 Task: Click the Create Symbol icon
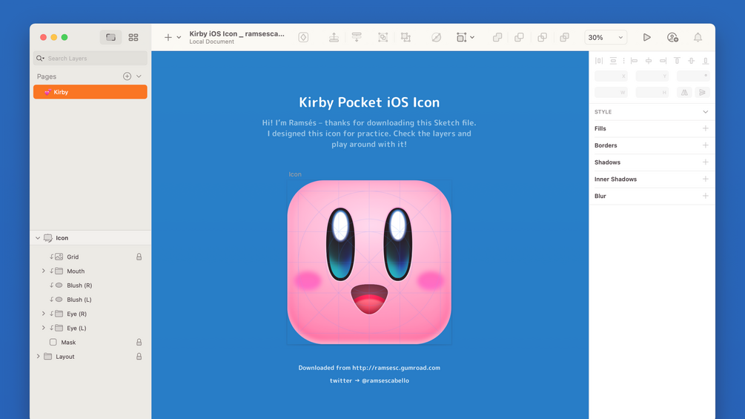[x=303, y=37]
